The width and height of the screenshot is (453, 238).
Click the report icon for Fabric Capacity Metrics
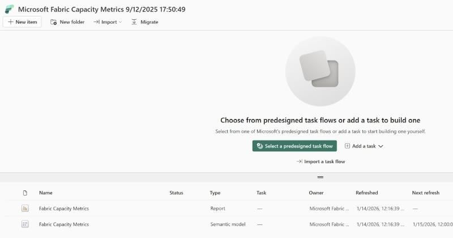[x=25, y=209]
